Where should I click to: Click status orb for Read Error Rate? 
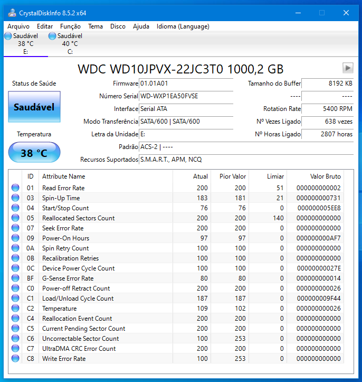(x=15, y=188)
